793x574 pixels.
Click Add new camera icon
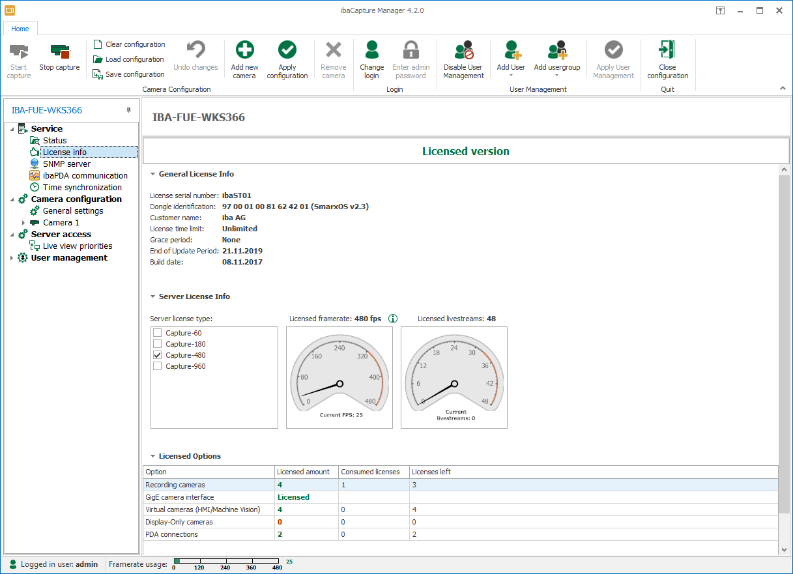(244, 51)
